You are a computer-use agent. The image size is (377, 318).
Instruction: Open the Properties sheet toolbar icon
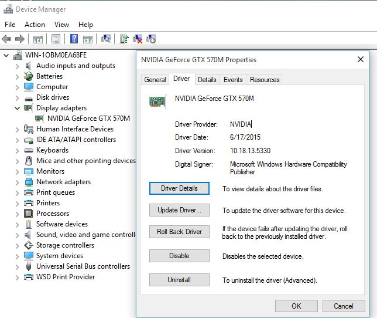(56, 39)
